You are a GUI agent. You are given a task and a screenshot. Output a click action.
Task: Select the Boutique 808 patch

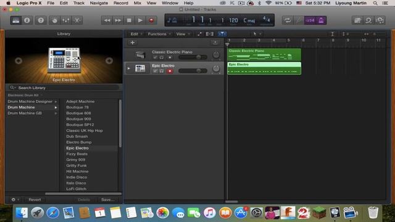pyautogui.click(x=78, y=113)
